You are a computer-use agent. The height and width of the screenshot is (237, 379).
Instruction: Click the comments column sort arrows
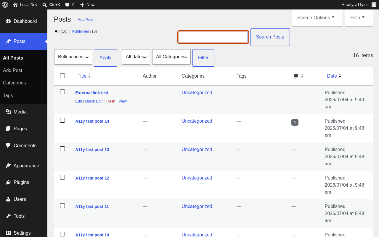point(302,76)
